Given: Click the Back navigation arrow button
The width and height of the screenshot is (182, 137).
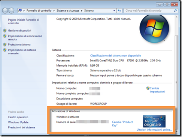Looking at the screenshot, I should pos(5,11).
